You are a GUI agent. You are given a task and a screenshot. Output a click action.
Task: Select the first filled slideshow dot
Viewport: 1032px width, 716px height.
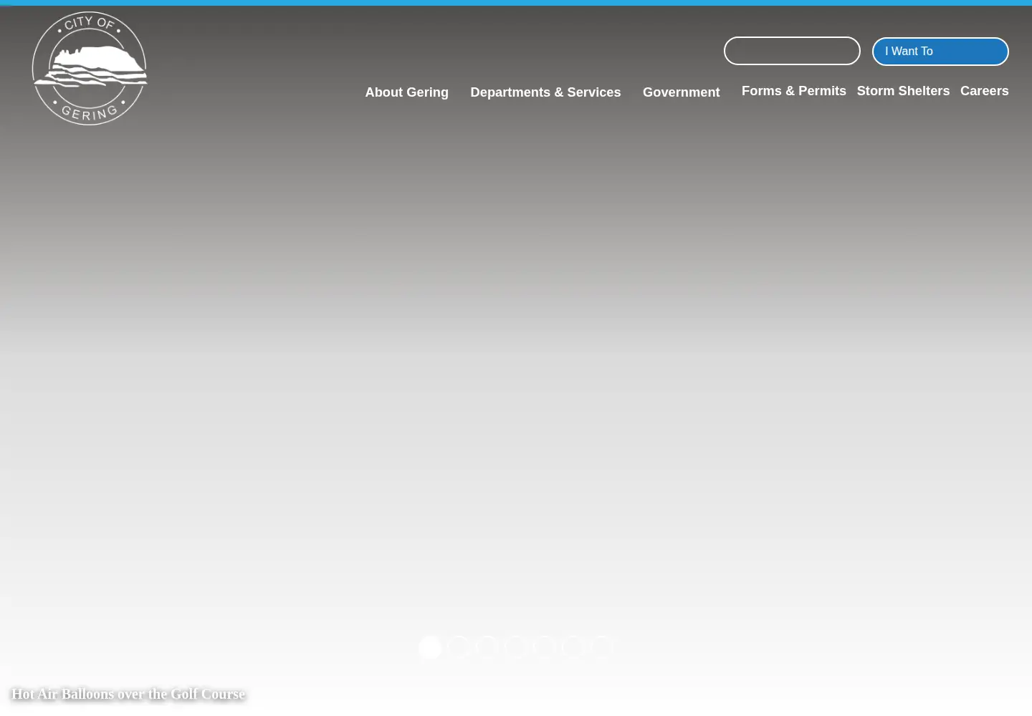pyautogui.click(x=430, y=647)
